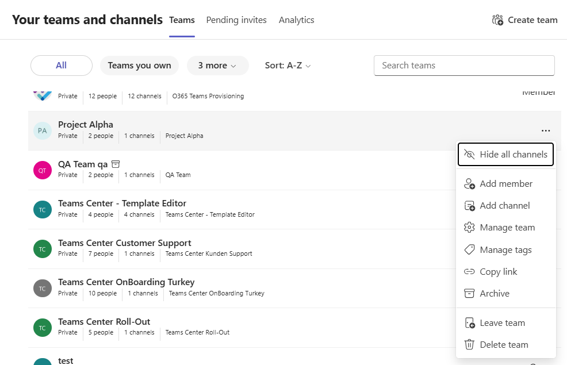567x365 pixels.
Task: Select the All filter pill
Action: 61,66
